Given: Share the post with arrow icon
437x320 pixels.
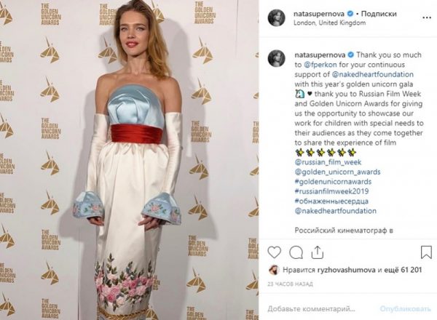Looking at the screenshot, I should [x=317, y=252].
